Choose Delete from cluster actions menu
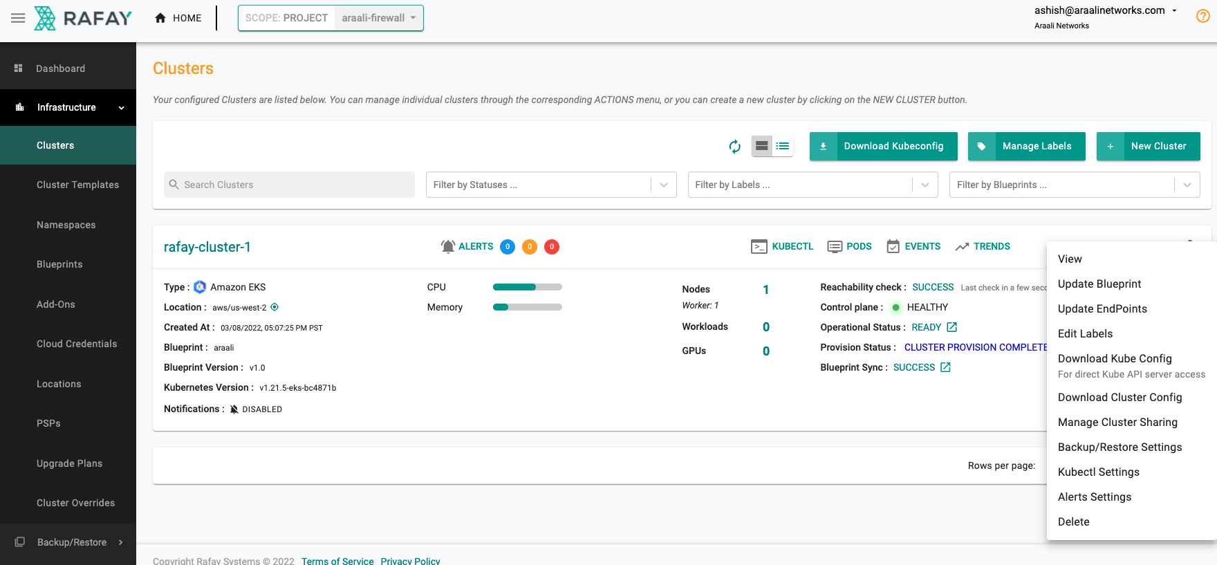 click(1132, 521)
